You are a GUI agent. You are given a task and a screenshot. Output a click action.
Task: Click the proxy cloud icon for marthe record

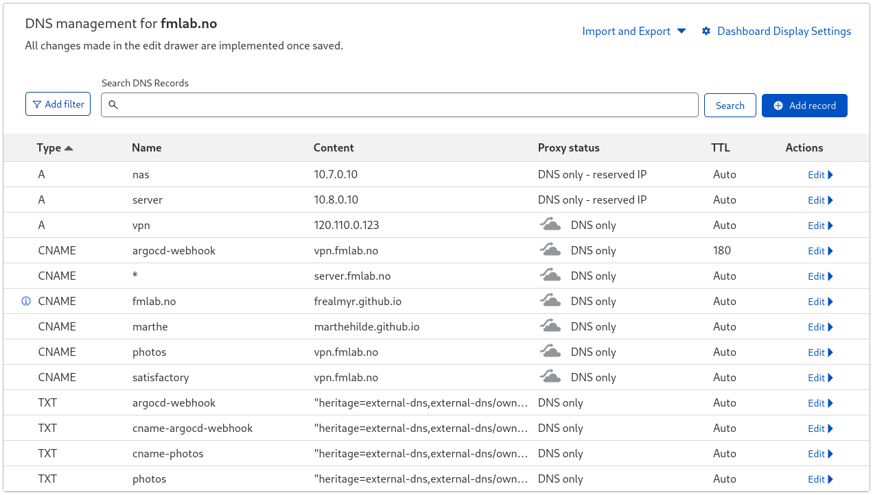[550, 326]
